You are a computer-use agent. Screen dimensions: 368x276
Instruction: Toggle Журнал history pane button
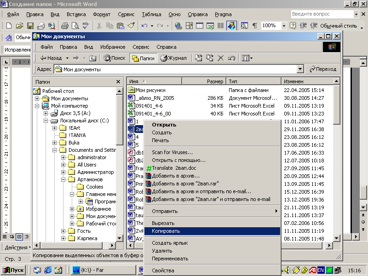click(173, 58)
